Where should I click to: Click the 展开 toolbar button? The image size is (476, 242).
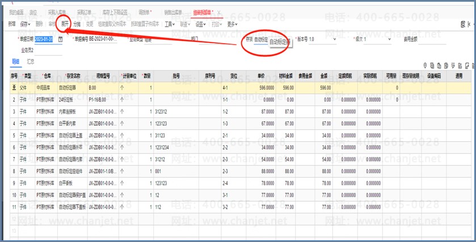click(x=65, y=24)
